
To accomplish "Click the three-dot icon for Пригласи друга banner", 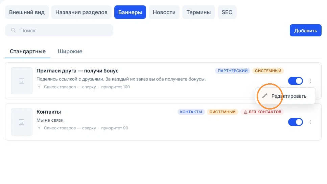I will pos(310,81).
